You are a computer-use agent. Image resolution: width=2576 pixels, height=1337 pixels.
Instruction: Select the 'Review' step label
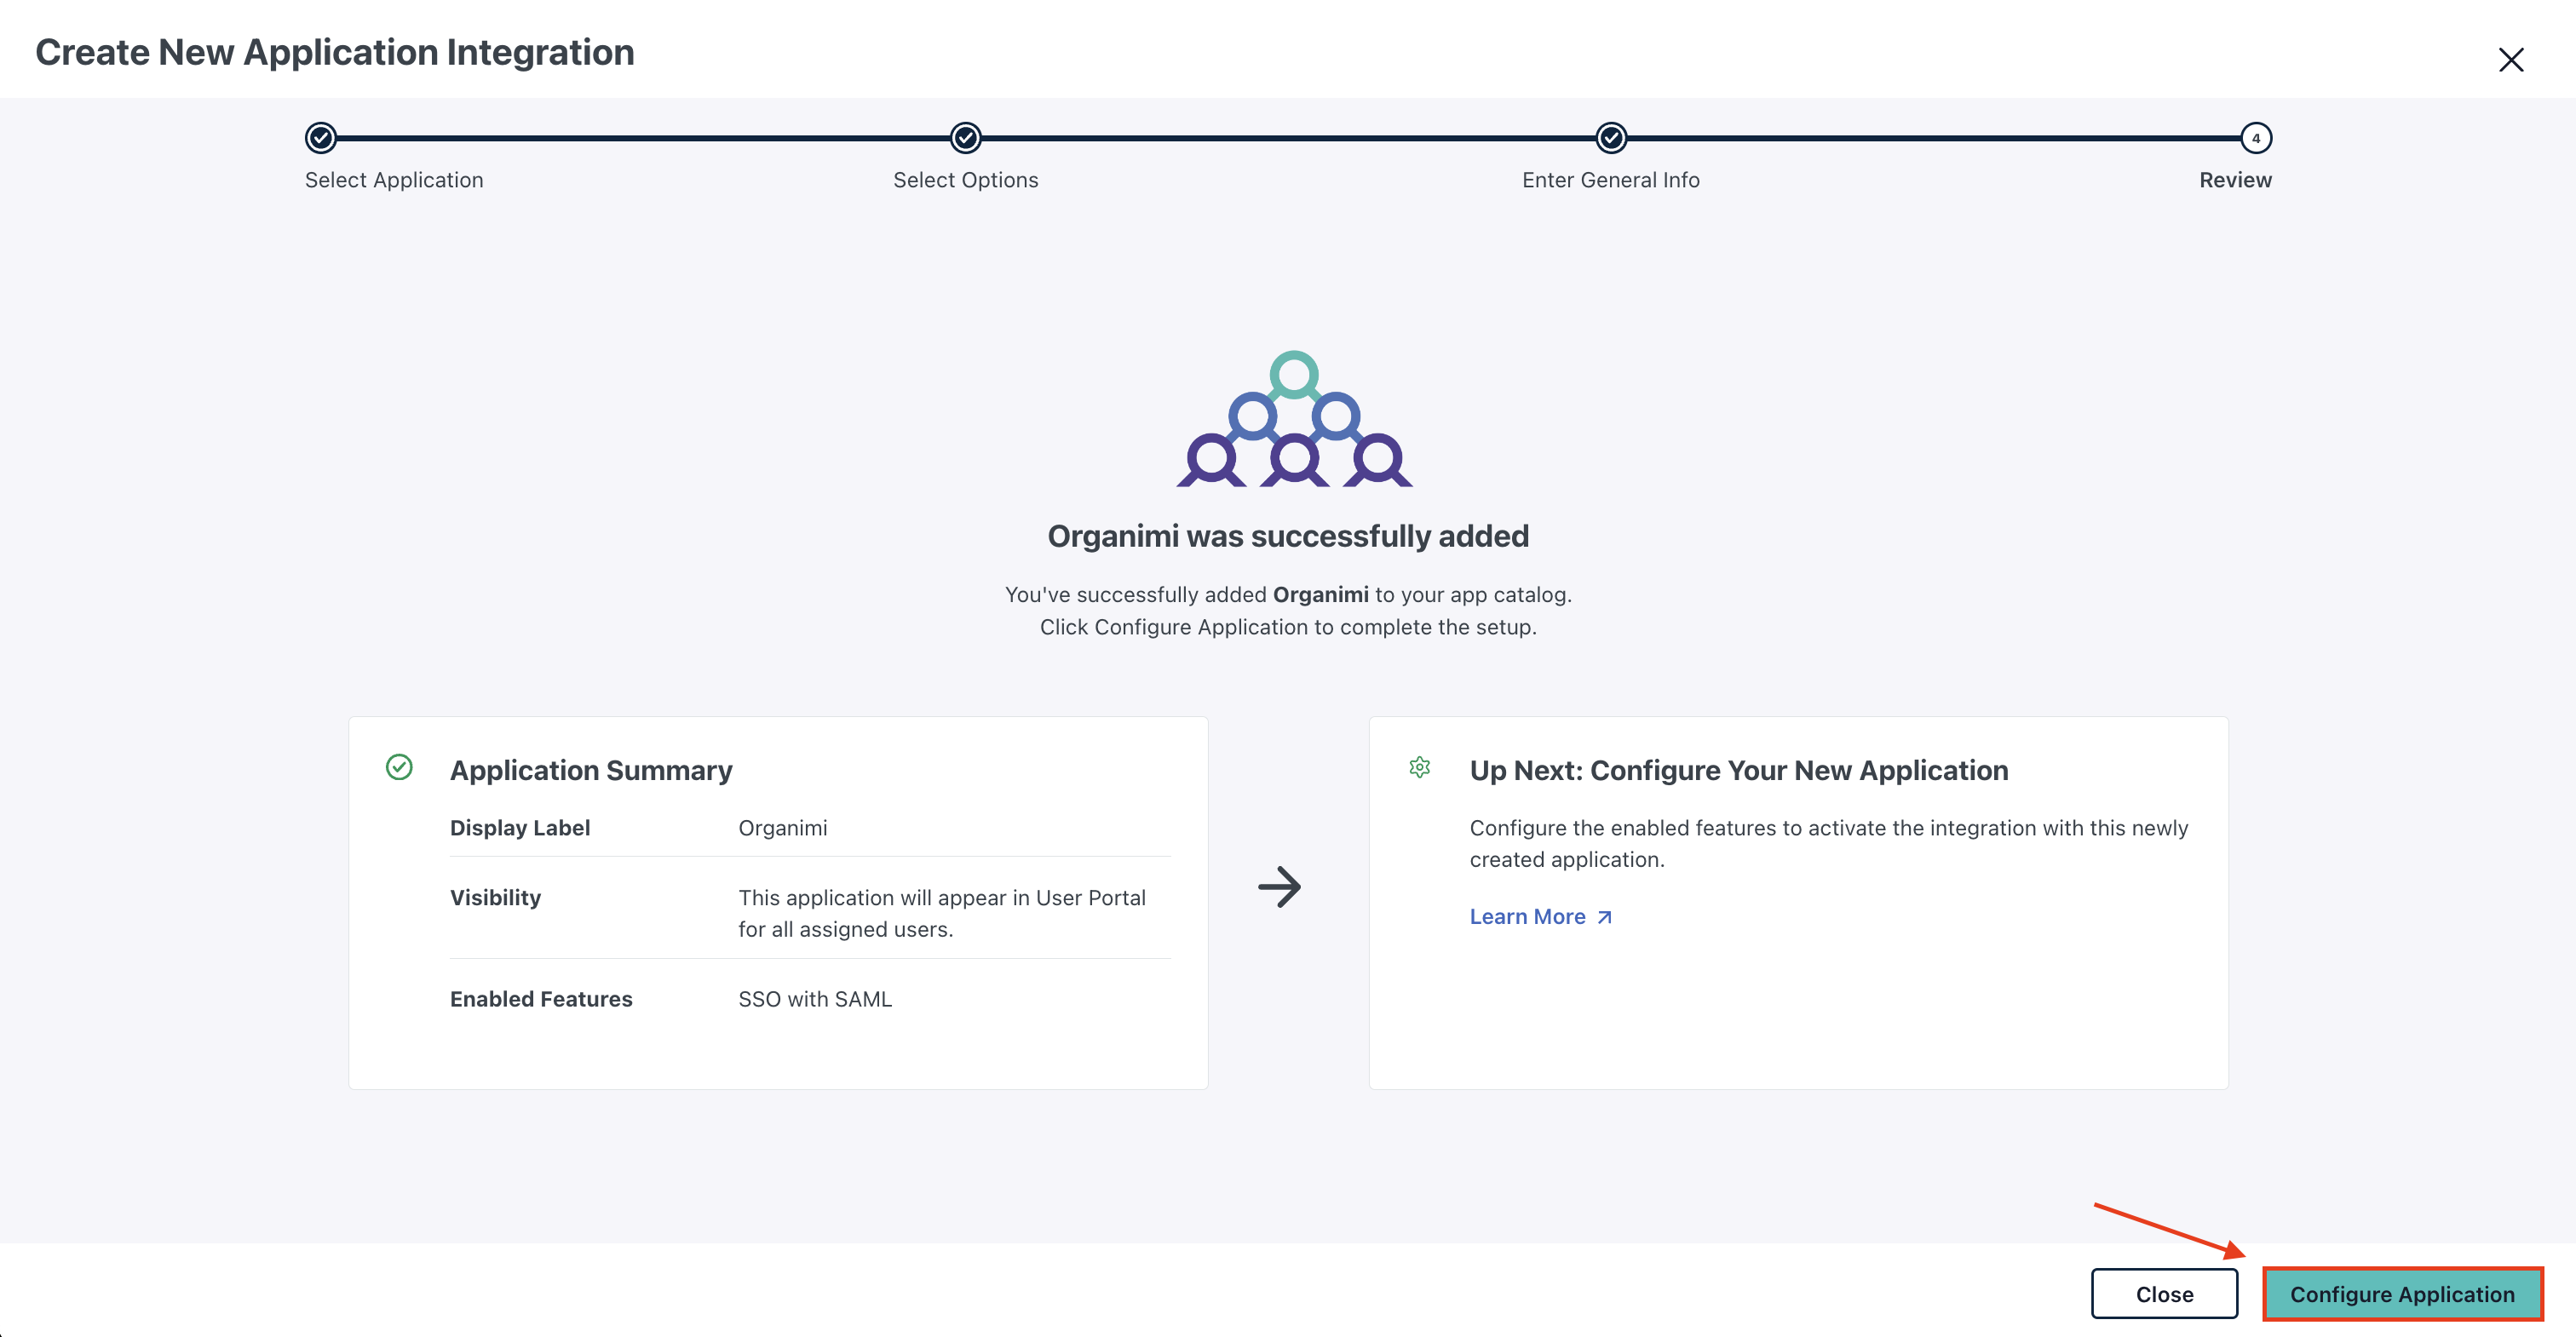click(x=2235, y=180)
